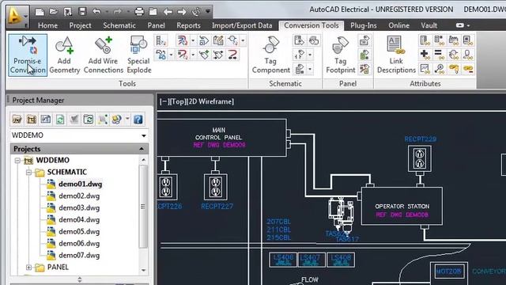Collapse the SCHEMATIC folder node

[x=28, y=173]
